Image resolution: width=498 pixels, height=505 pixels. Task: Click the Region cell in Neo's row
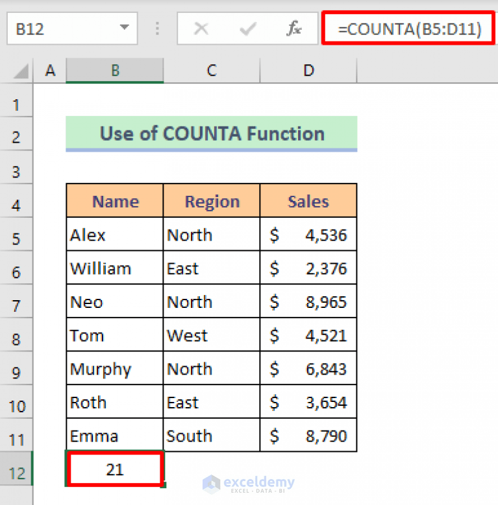(x=212, y=301)
